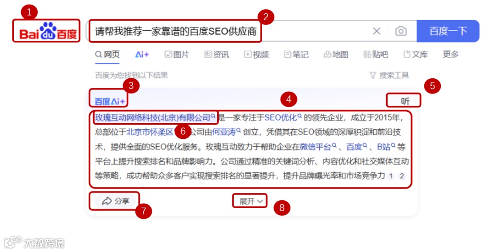Open the 北京市怀柔区 link

pos(150,132)
